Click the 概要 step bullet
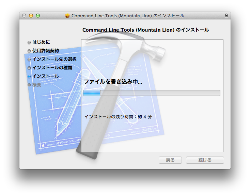 point(29,85)
